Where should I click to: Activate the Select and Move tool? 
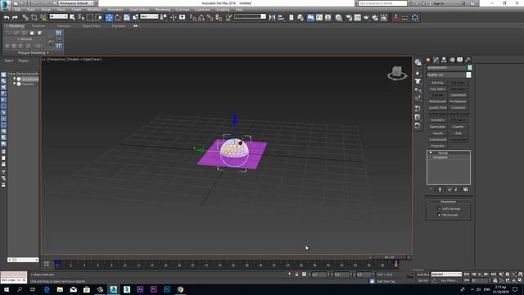(x=109, y=17)
